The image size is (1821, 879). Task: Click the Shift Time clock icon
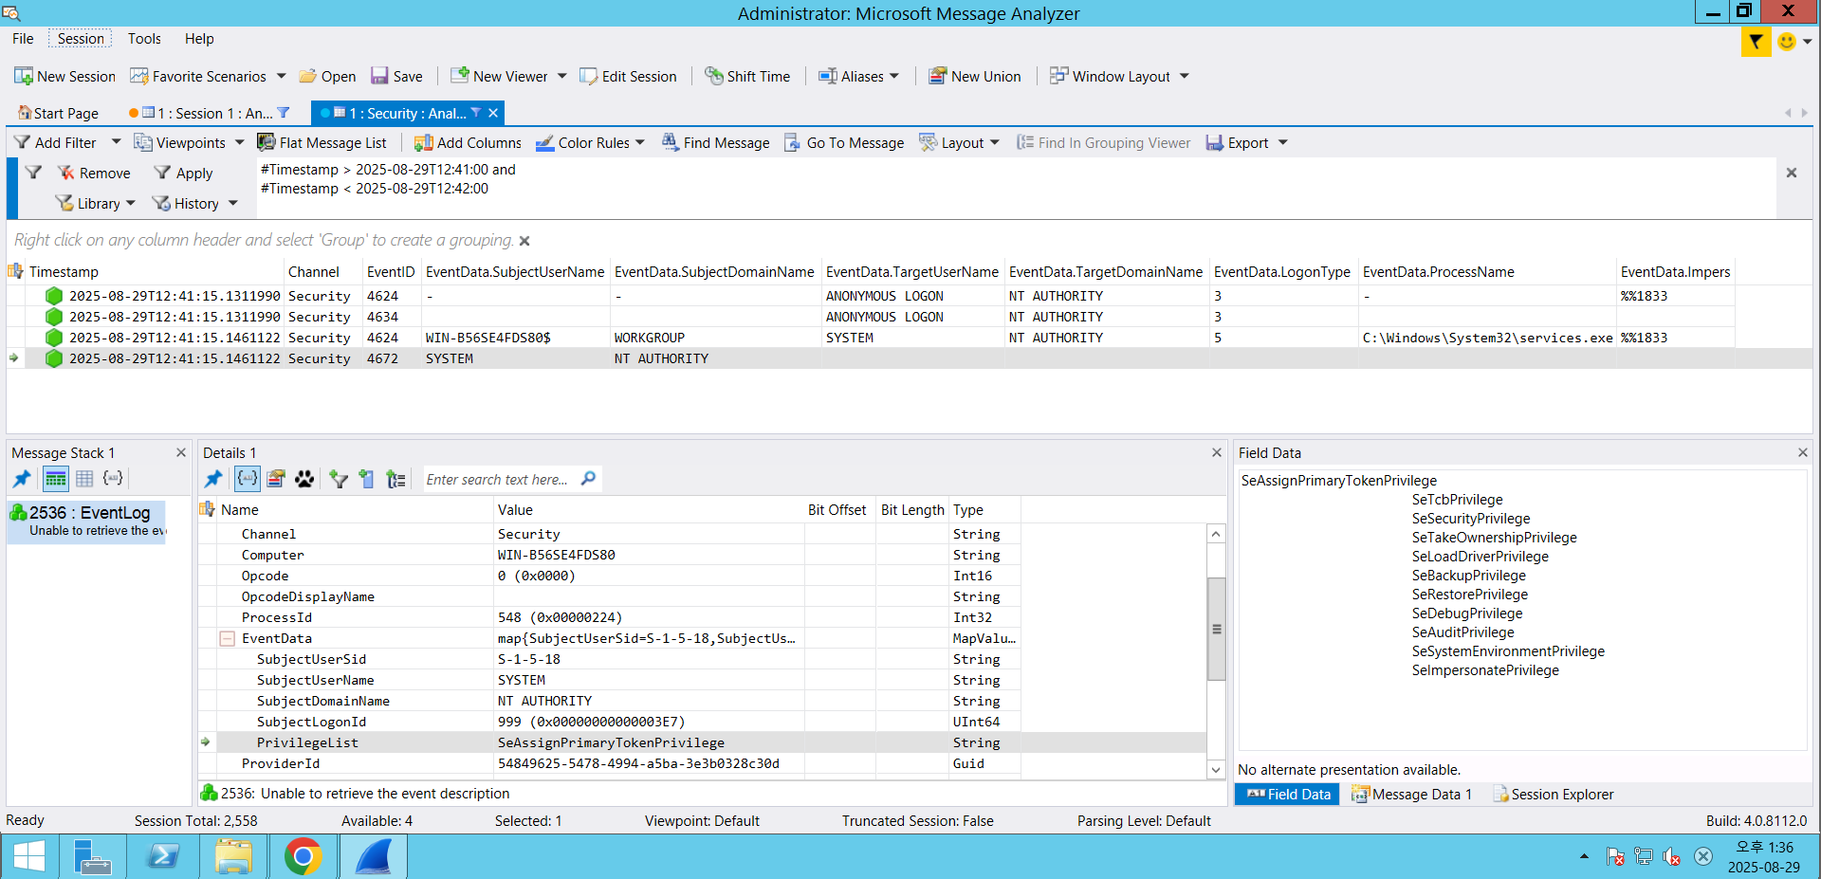(713, 76)
